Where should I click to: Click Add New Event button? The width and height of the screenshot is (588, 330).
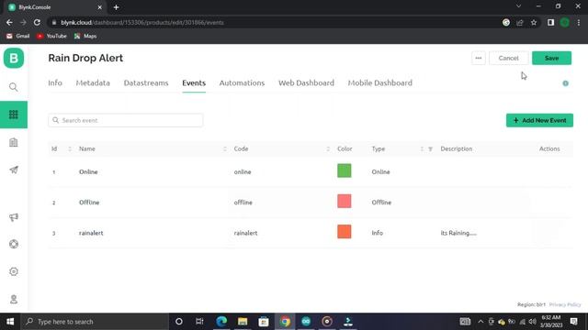539,120
